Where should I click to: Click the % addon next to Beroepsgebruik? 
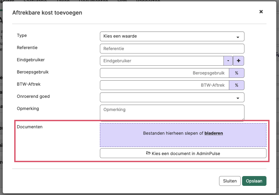click(237, 73)
